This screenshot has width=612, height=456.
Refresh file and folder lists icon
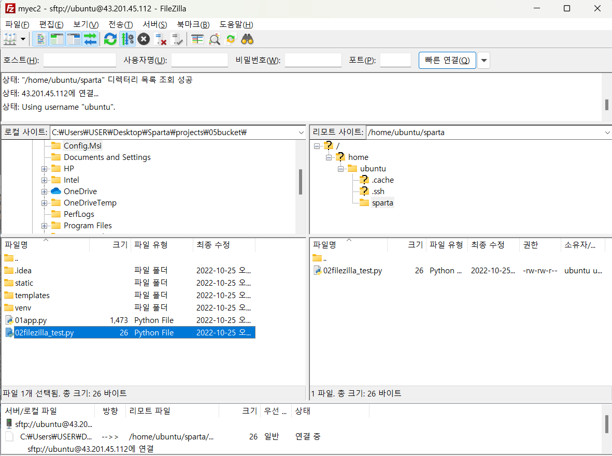[x=110, y=39]
